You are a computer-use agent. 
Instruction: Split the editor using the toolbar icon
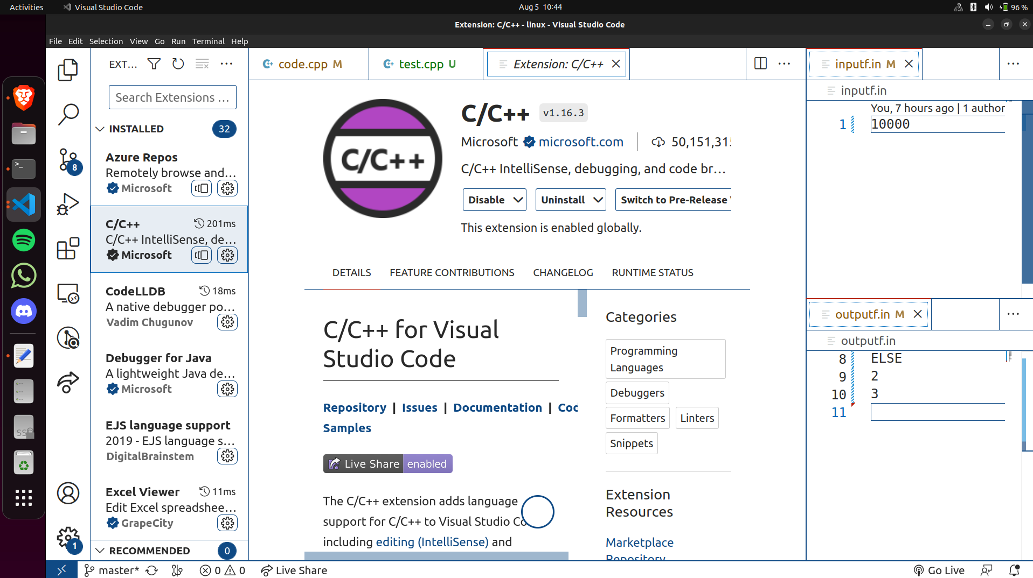tap(760, 63)
